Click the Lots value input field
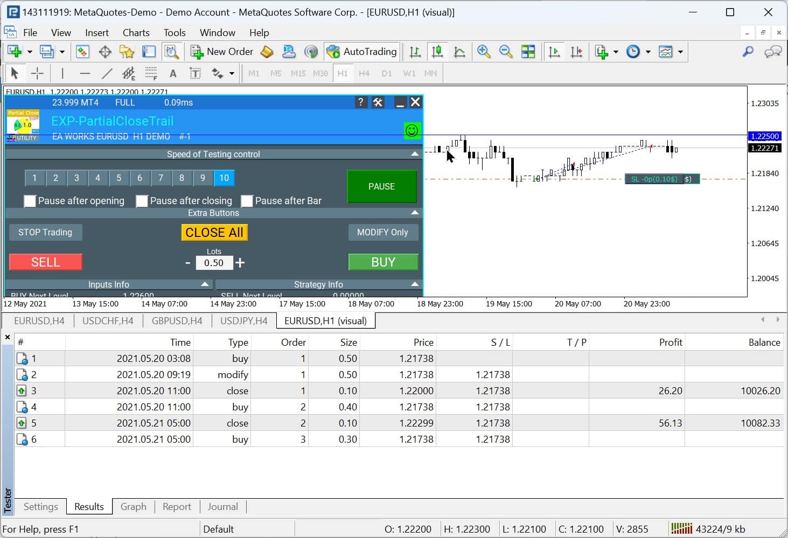The height and width of the screenshot is (538, 788). click(x=214, y=263)
